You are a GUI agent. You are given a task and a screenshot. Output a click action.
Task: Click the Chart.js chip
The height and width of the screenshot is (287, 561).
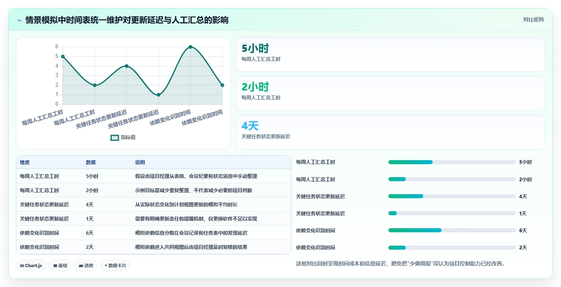(31, 266)
